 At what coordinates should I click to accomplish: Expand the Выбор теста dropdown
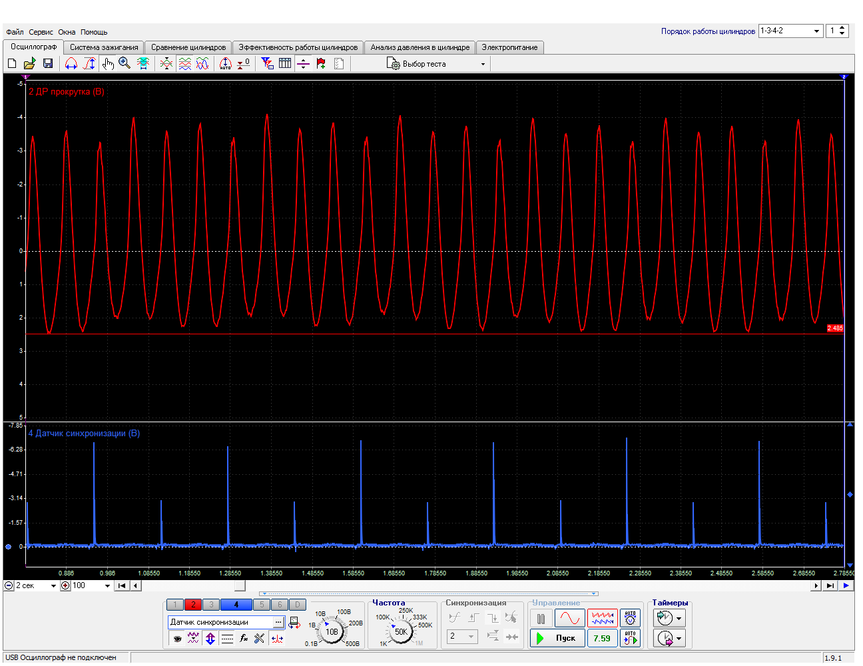coord(483,64)
